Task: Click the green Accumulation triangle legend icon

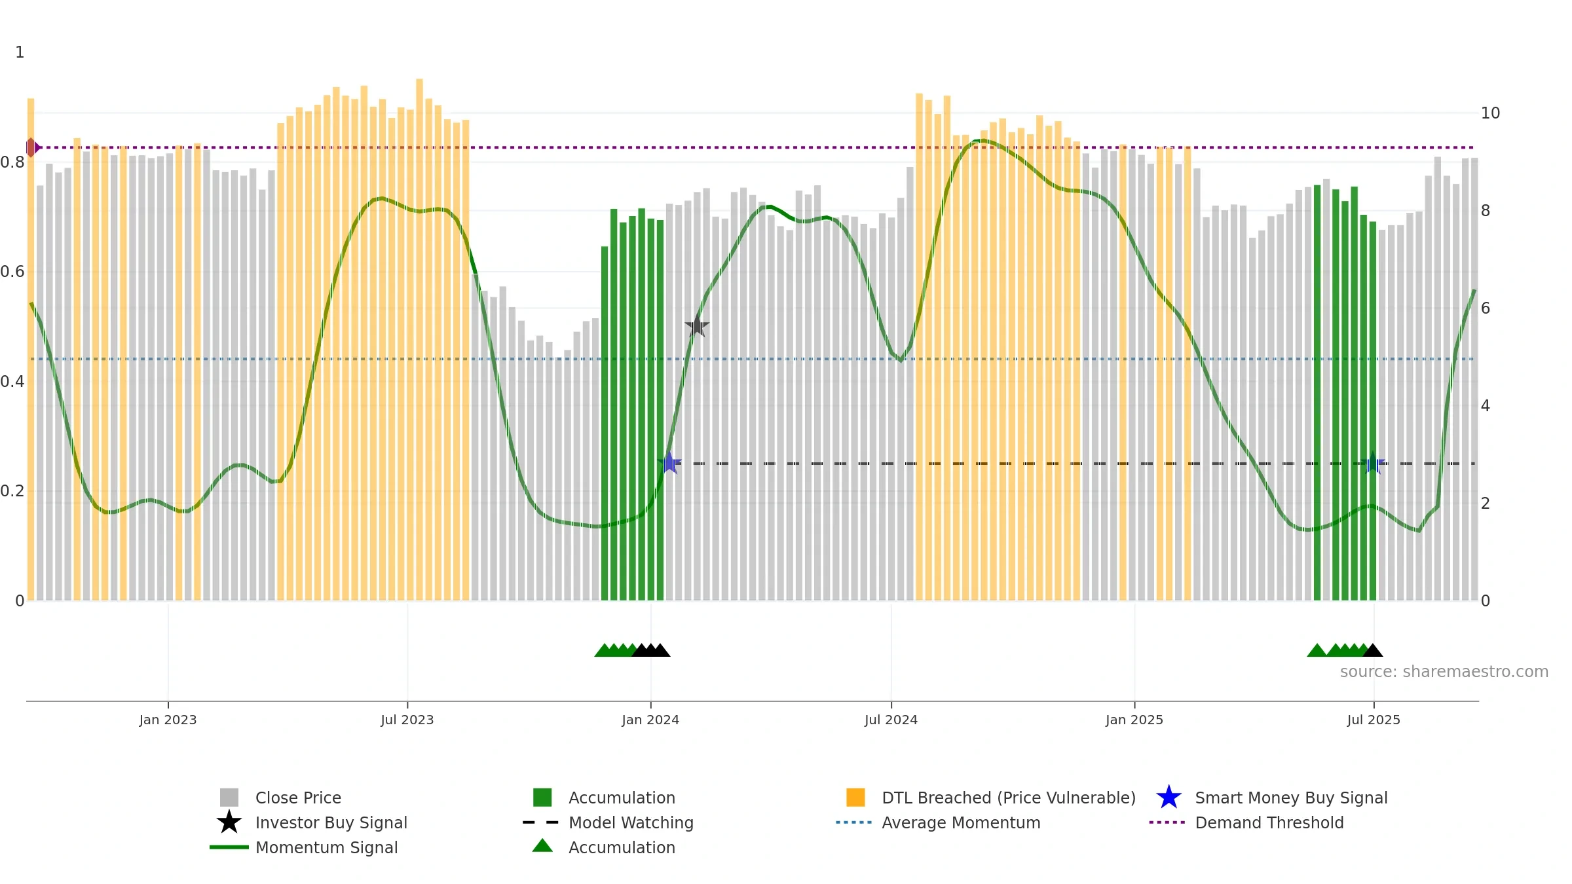Action: 542,846
